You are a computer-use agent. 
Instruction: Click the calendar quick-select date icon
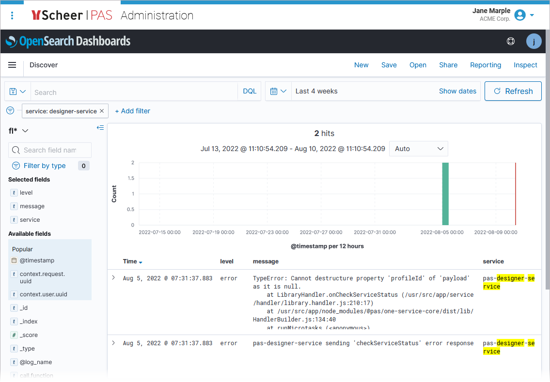point(278,91)
